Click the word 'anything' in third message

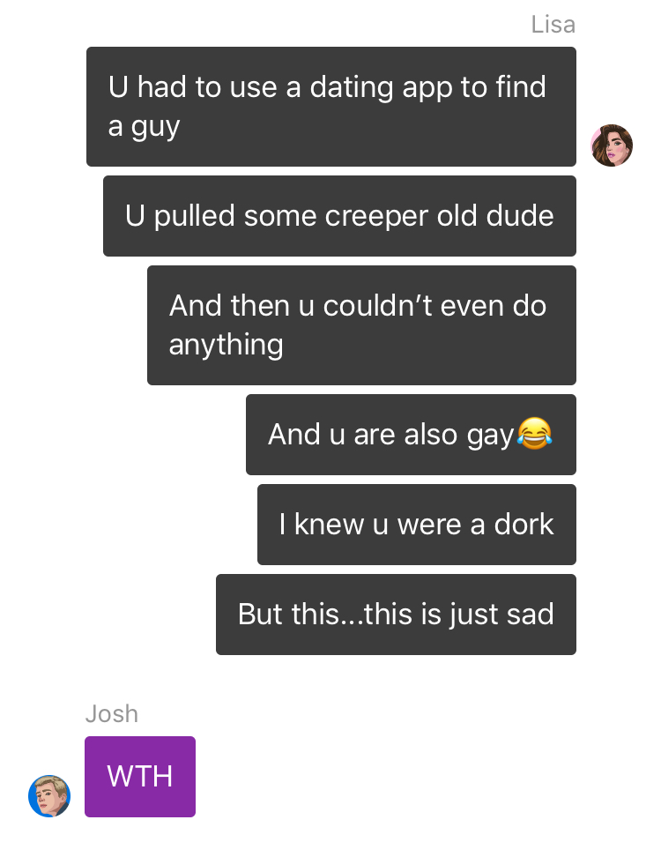(226, 345)
